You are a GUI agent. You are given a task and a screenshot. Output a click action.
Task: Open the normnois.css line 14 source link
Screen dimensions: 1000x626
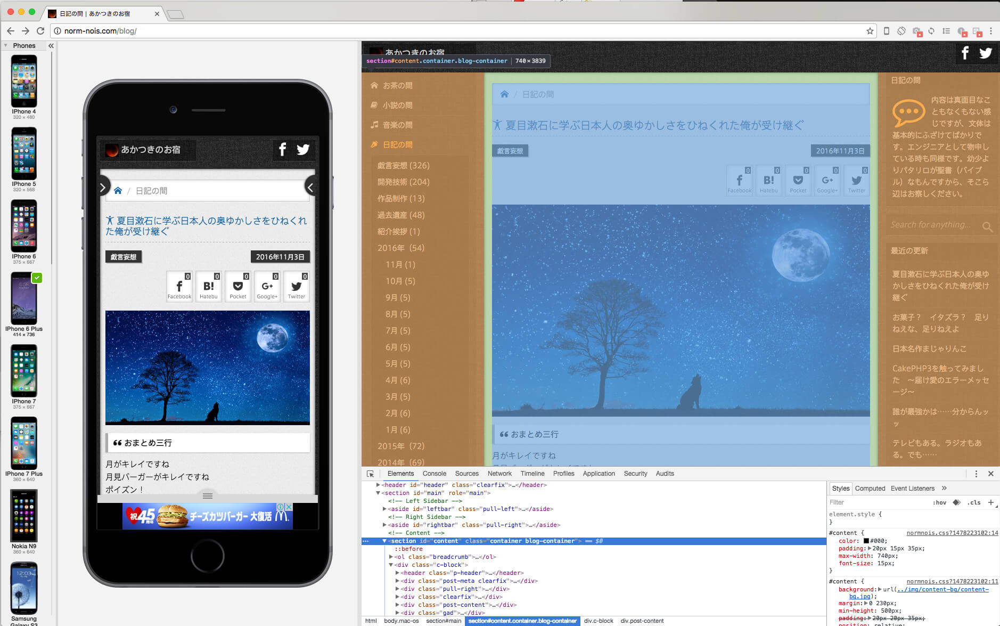tap(952, 533)
